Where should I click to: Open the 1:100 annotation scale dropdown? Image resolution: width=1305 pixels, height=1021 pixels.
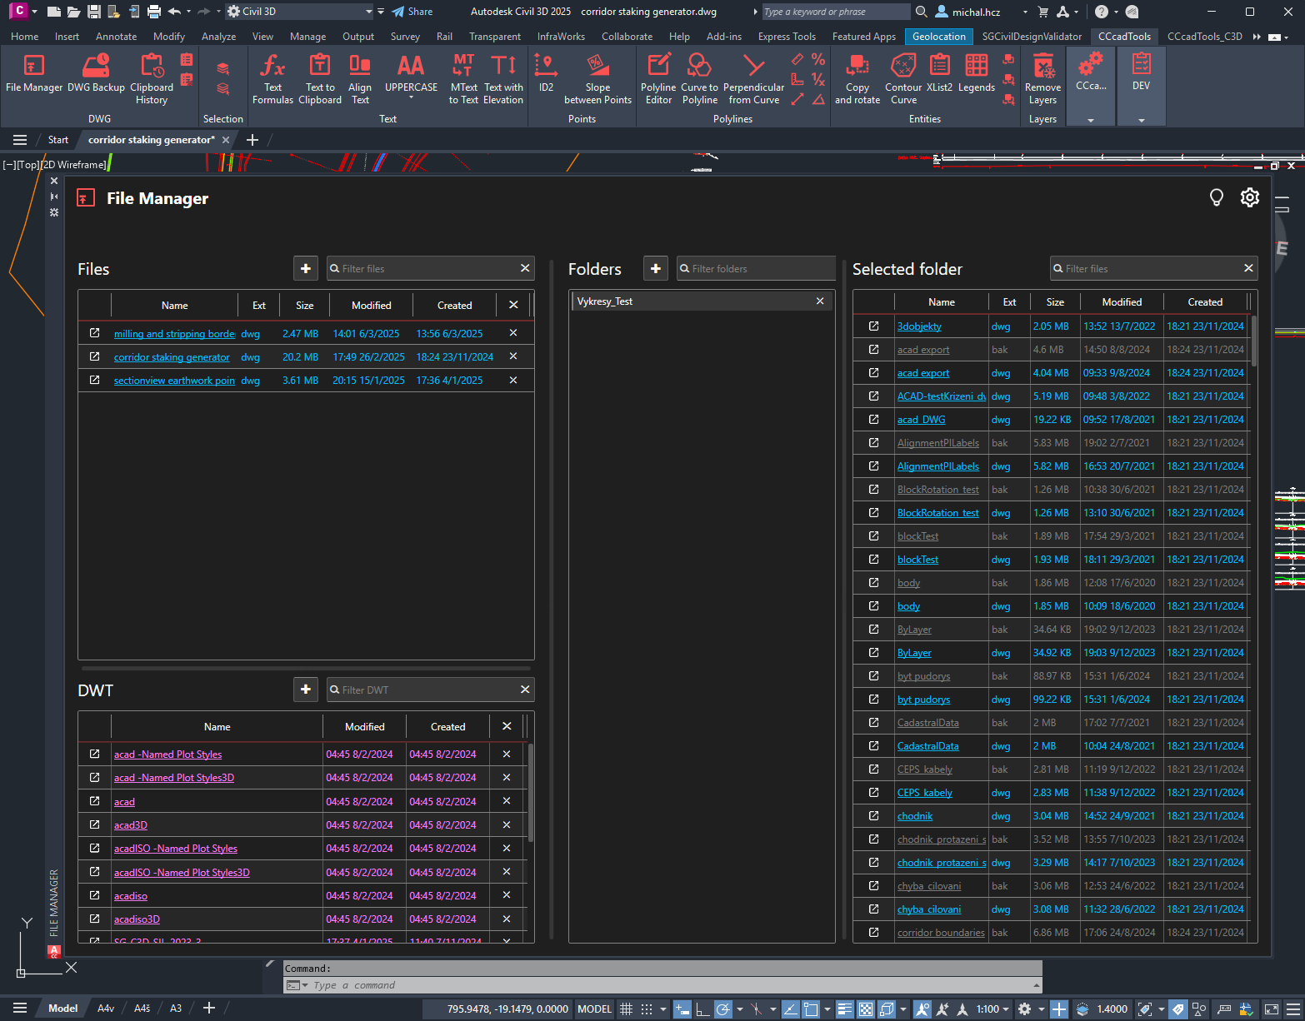tap(992, 1009)
